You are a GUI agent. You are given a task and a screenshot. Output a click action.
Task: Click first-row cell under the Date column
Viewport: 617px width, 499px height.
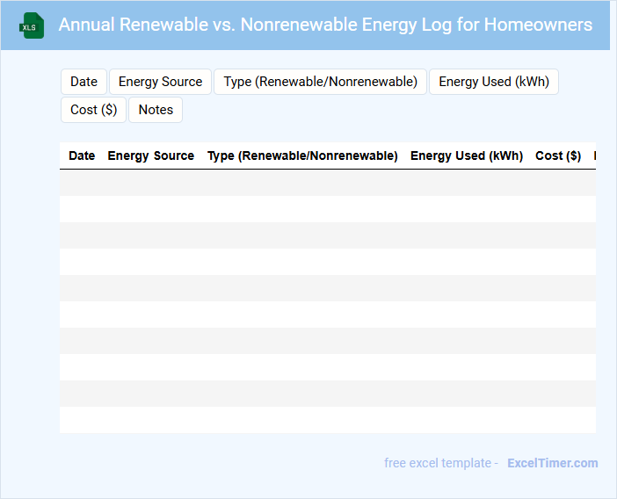[x=82, y=183]
